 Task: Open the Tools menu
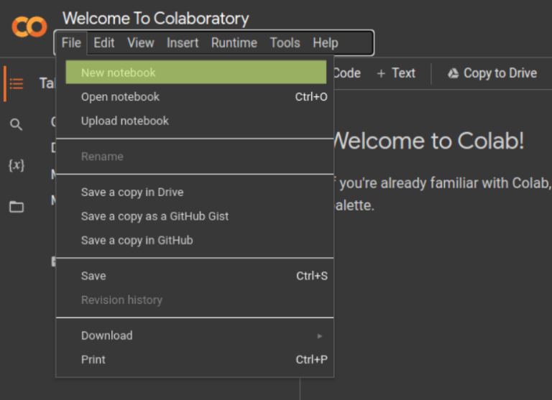pos(285,43)
